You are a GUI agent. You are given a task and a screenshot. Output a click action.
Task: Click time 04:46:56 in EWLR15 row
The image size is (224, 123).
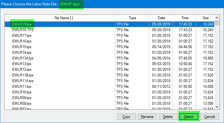click(x=185, y=47)
